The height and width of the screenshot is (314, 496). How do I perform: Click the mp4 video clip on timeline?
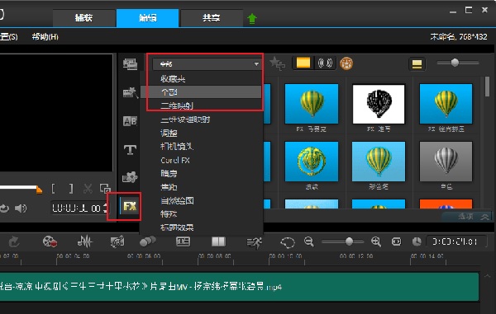[239, 286]
